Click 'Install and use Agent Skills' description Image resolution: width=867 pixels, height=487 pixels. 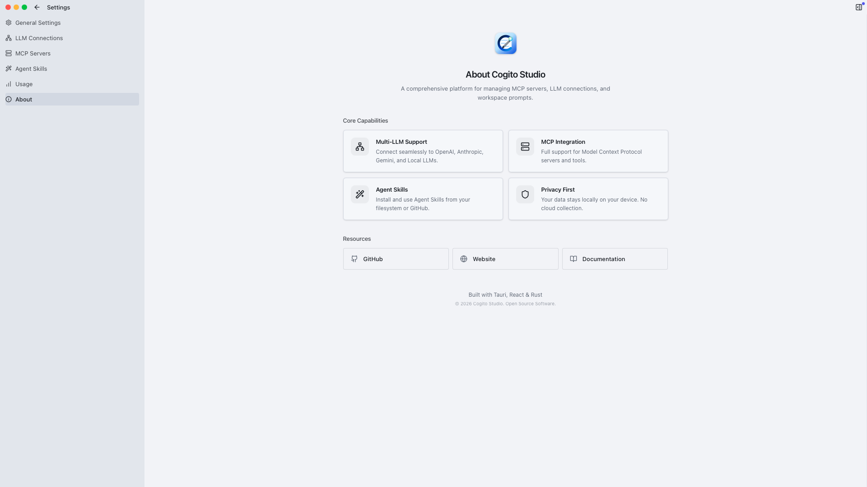423,204
